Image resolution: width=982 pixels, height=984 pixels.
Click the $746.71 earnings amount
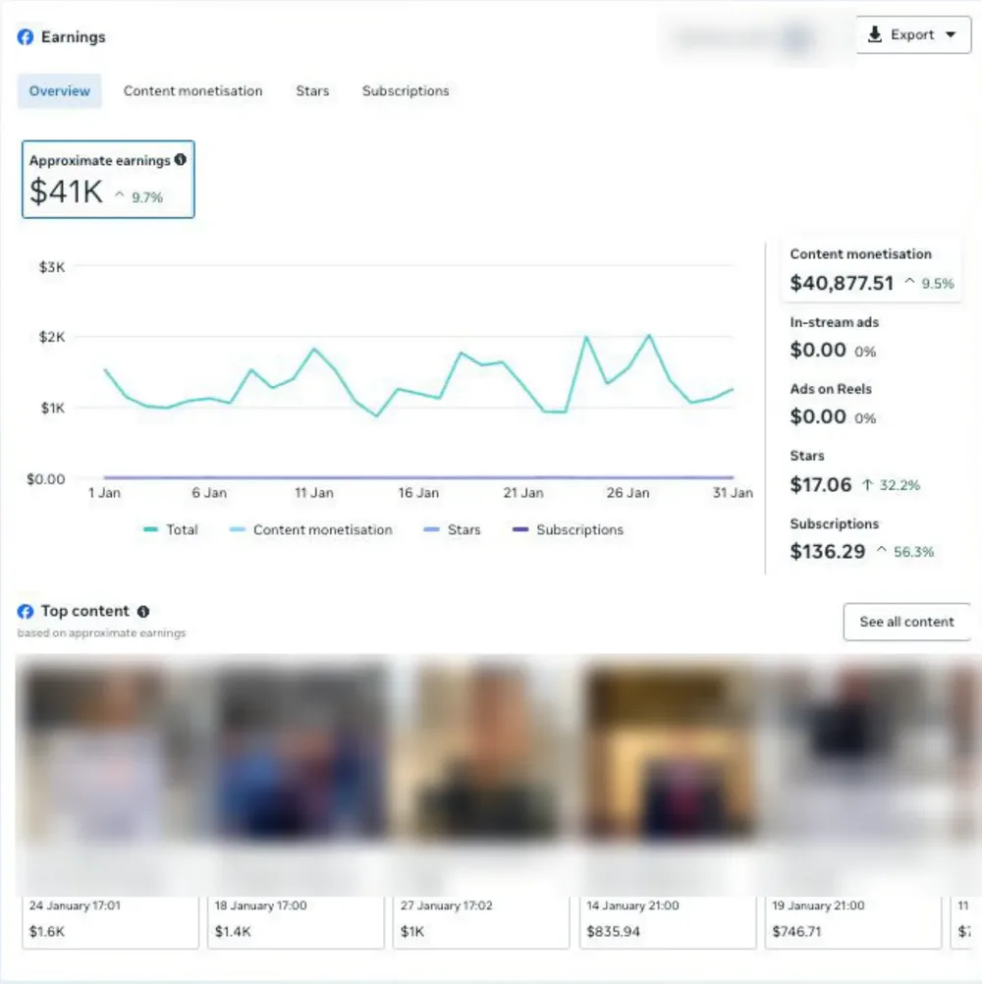coord(797,931)
